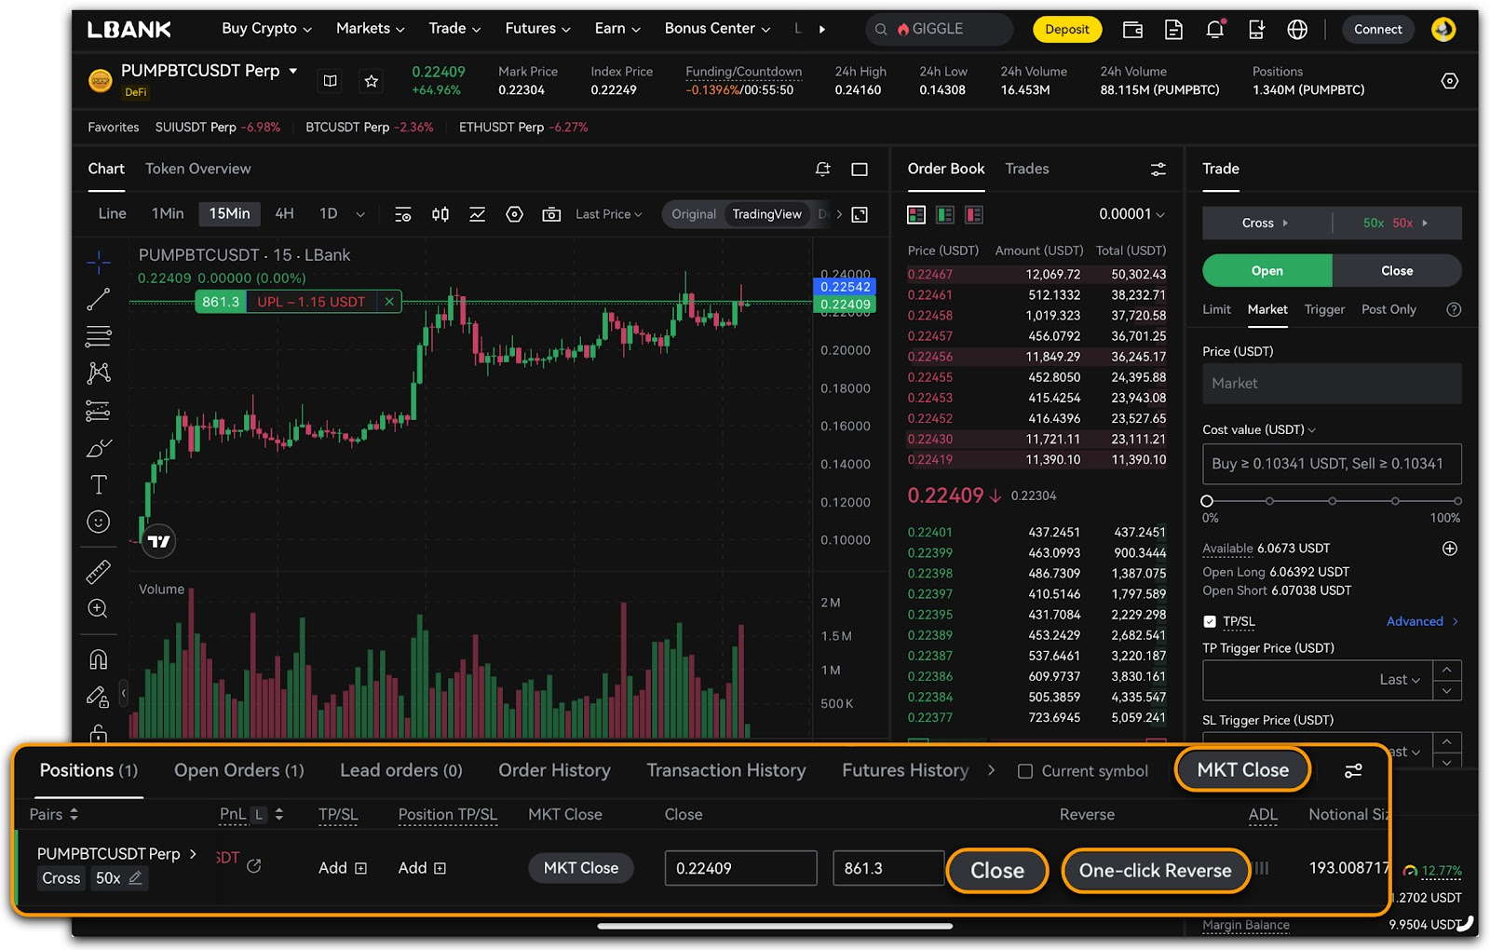Screen dimensions: 1490x950
Task: Select the ruler measure tool
Action: (x=98, y=571)
